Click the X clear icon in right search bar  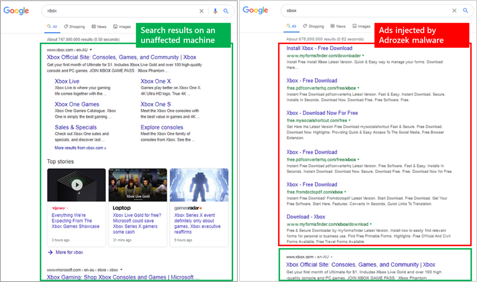pyautogui.click(x=454, y=10)
